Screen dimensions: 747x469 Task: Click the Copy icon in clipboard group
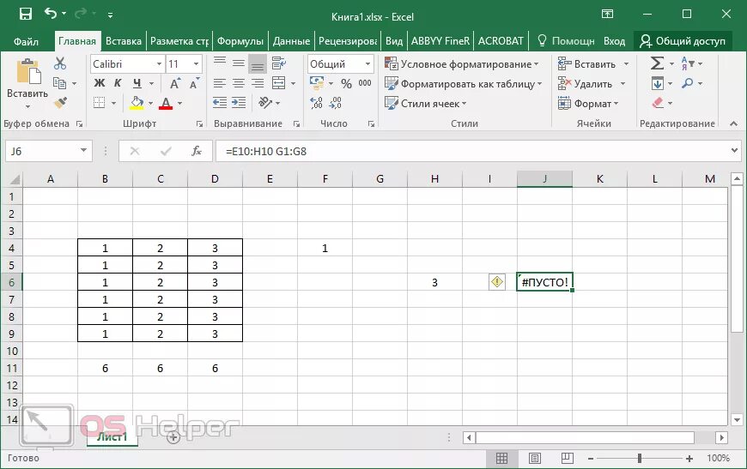click(x=59, y=83)
